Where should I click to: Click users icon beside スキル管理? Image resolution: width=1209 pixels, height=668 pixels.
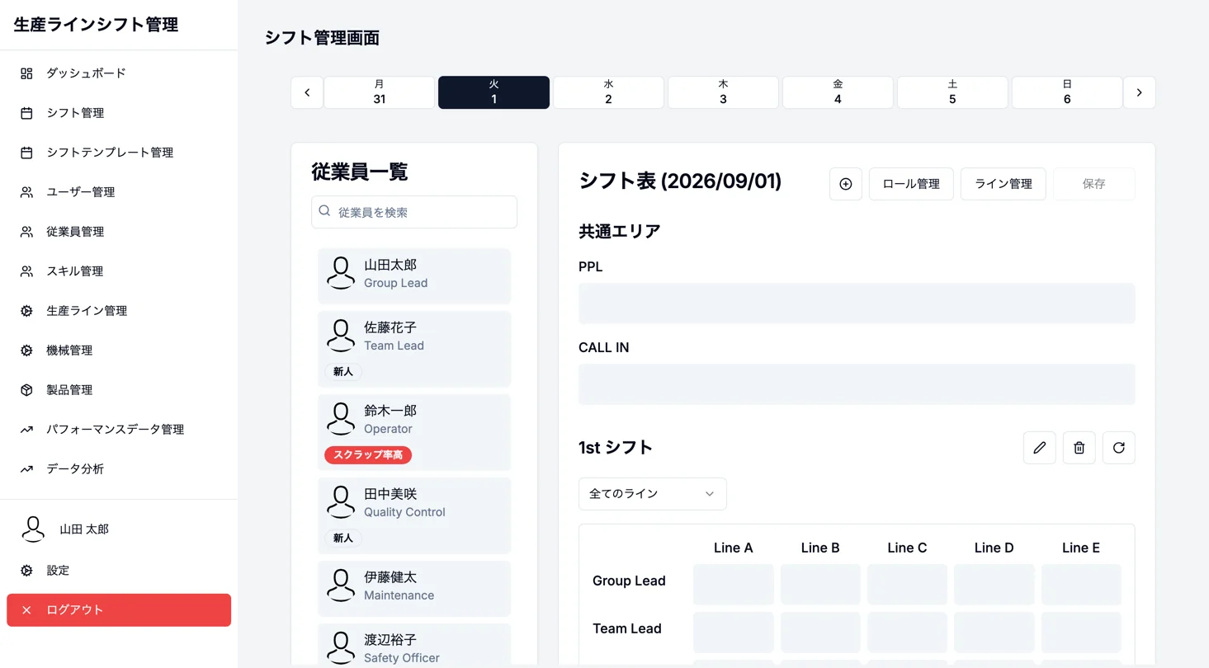(26, 271)
